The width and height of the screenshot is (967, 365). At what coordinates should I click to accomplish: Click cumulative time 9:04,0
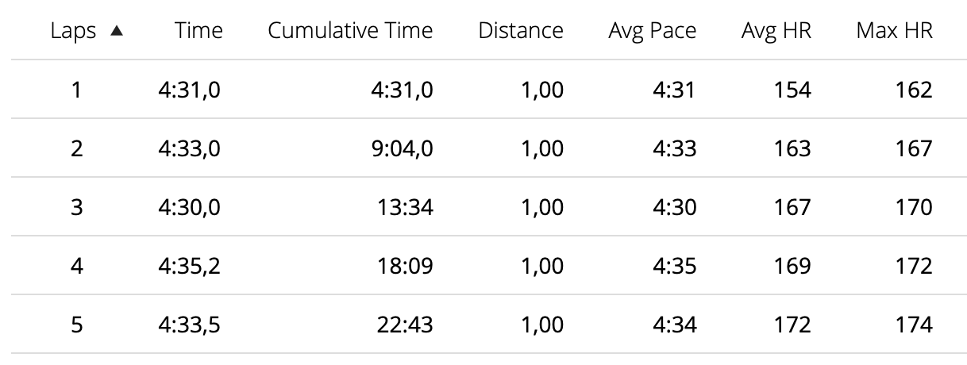coord(403,149)
